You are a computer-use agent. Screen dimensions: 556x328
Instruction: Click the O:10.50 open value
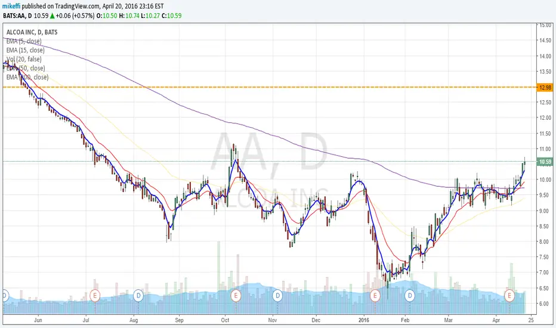point(107,16)
